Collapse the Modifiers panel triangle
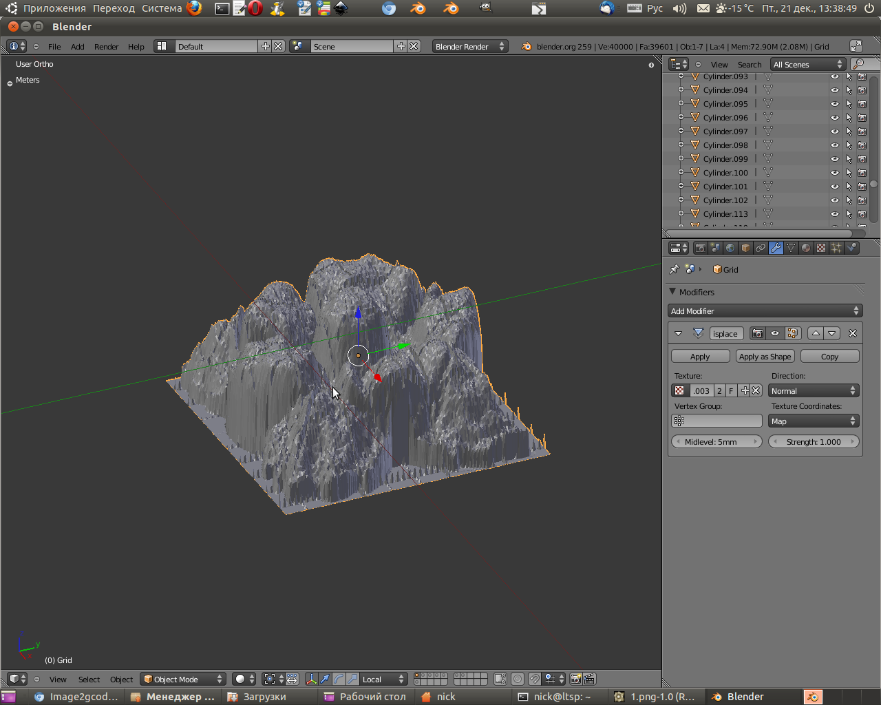 (x=672, y=292)
